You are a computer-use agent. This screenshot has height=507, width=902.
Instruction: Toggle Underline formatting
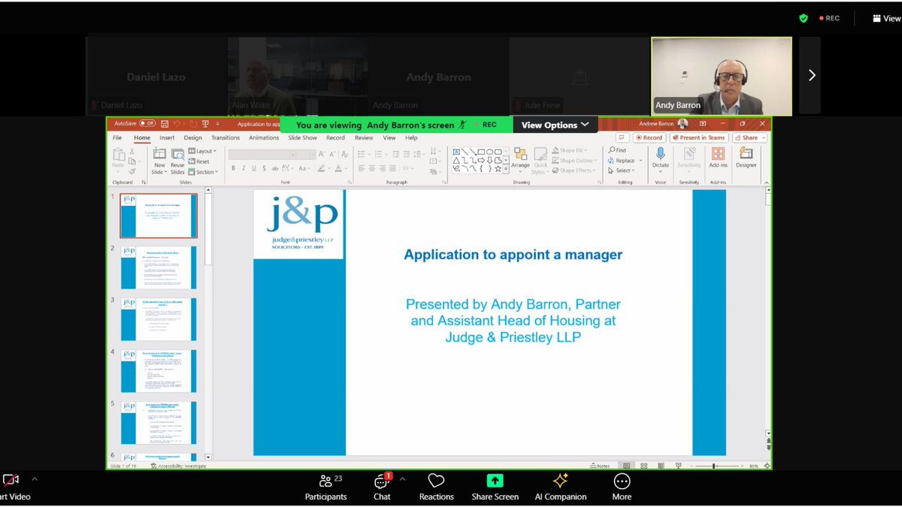click(x=254, y=168)
